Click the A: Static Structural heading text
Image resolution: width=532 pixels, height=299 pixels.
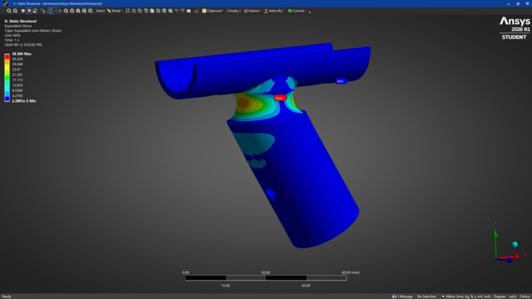(x=21, y=21)
